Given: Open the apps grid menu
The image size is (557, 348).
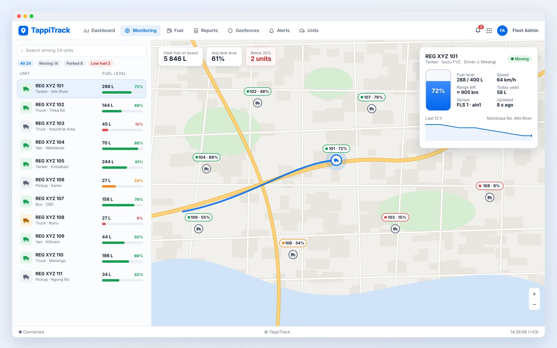Looking at the screenshot, I should (x=489, y=31).
